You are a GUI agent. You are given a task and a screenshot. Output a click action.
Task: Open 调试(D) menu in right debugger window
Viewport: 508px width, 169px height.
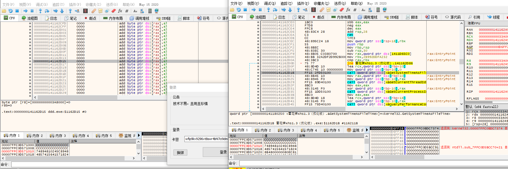coord(270,3)
